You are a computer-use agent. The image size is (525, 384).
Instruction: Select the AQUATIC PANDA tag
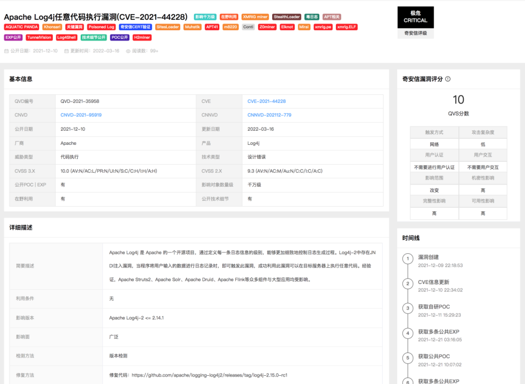(x=22, y=27)
